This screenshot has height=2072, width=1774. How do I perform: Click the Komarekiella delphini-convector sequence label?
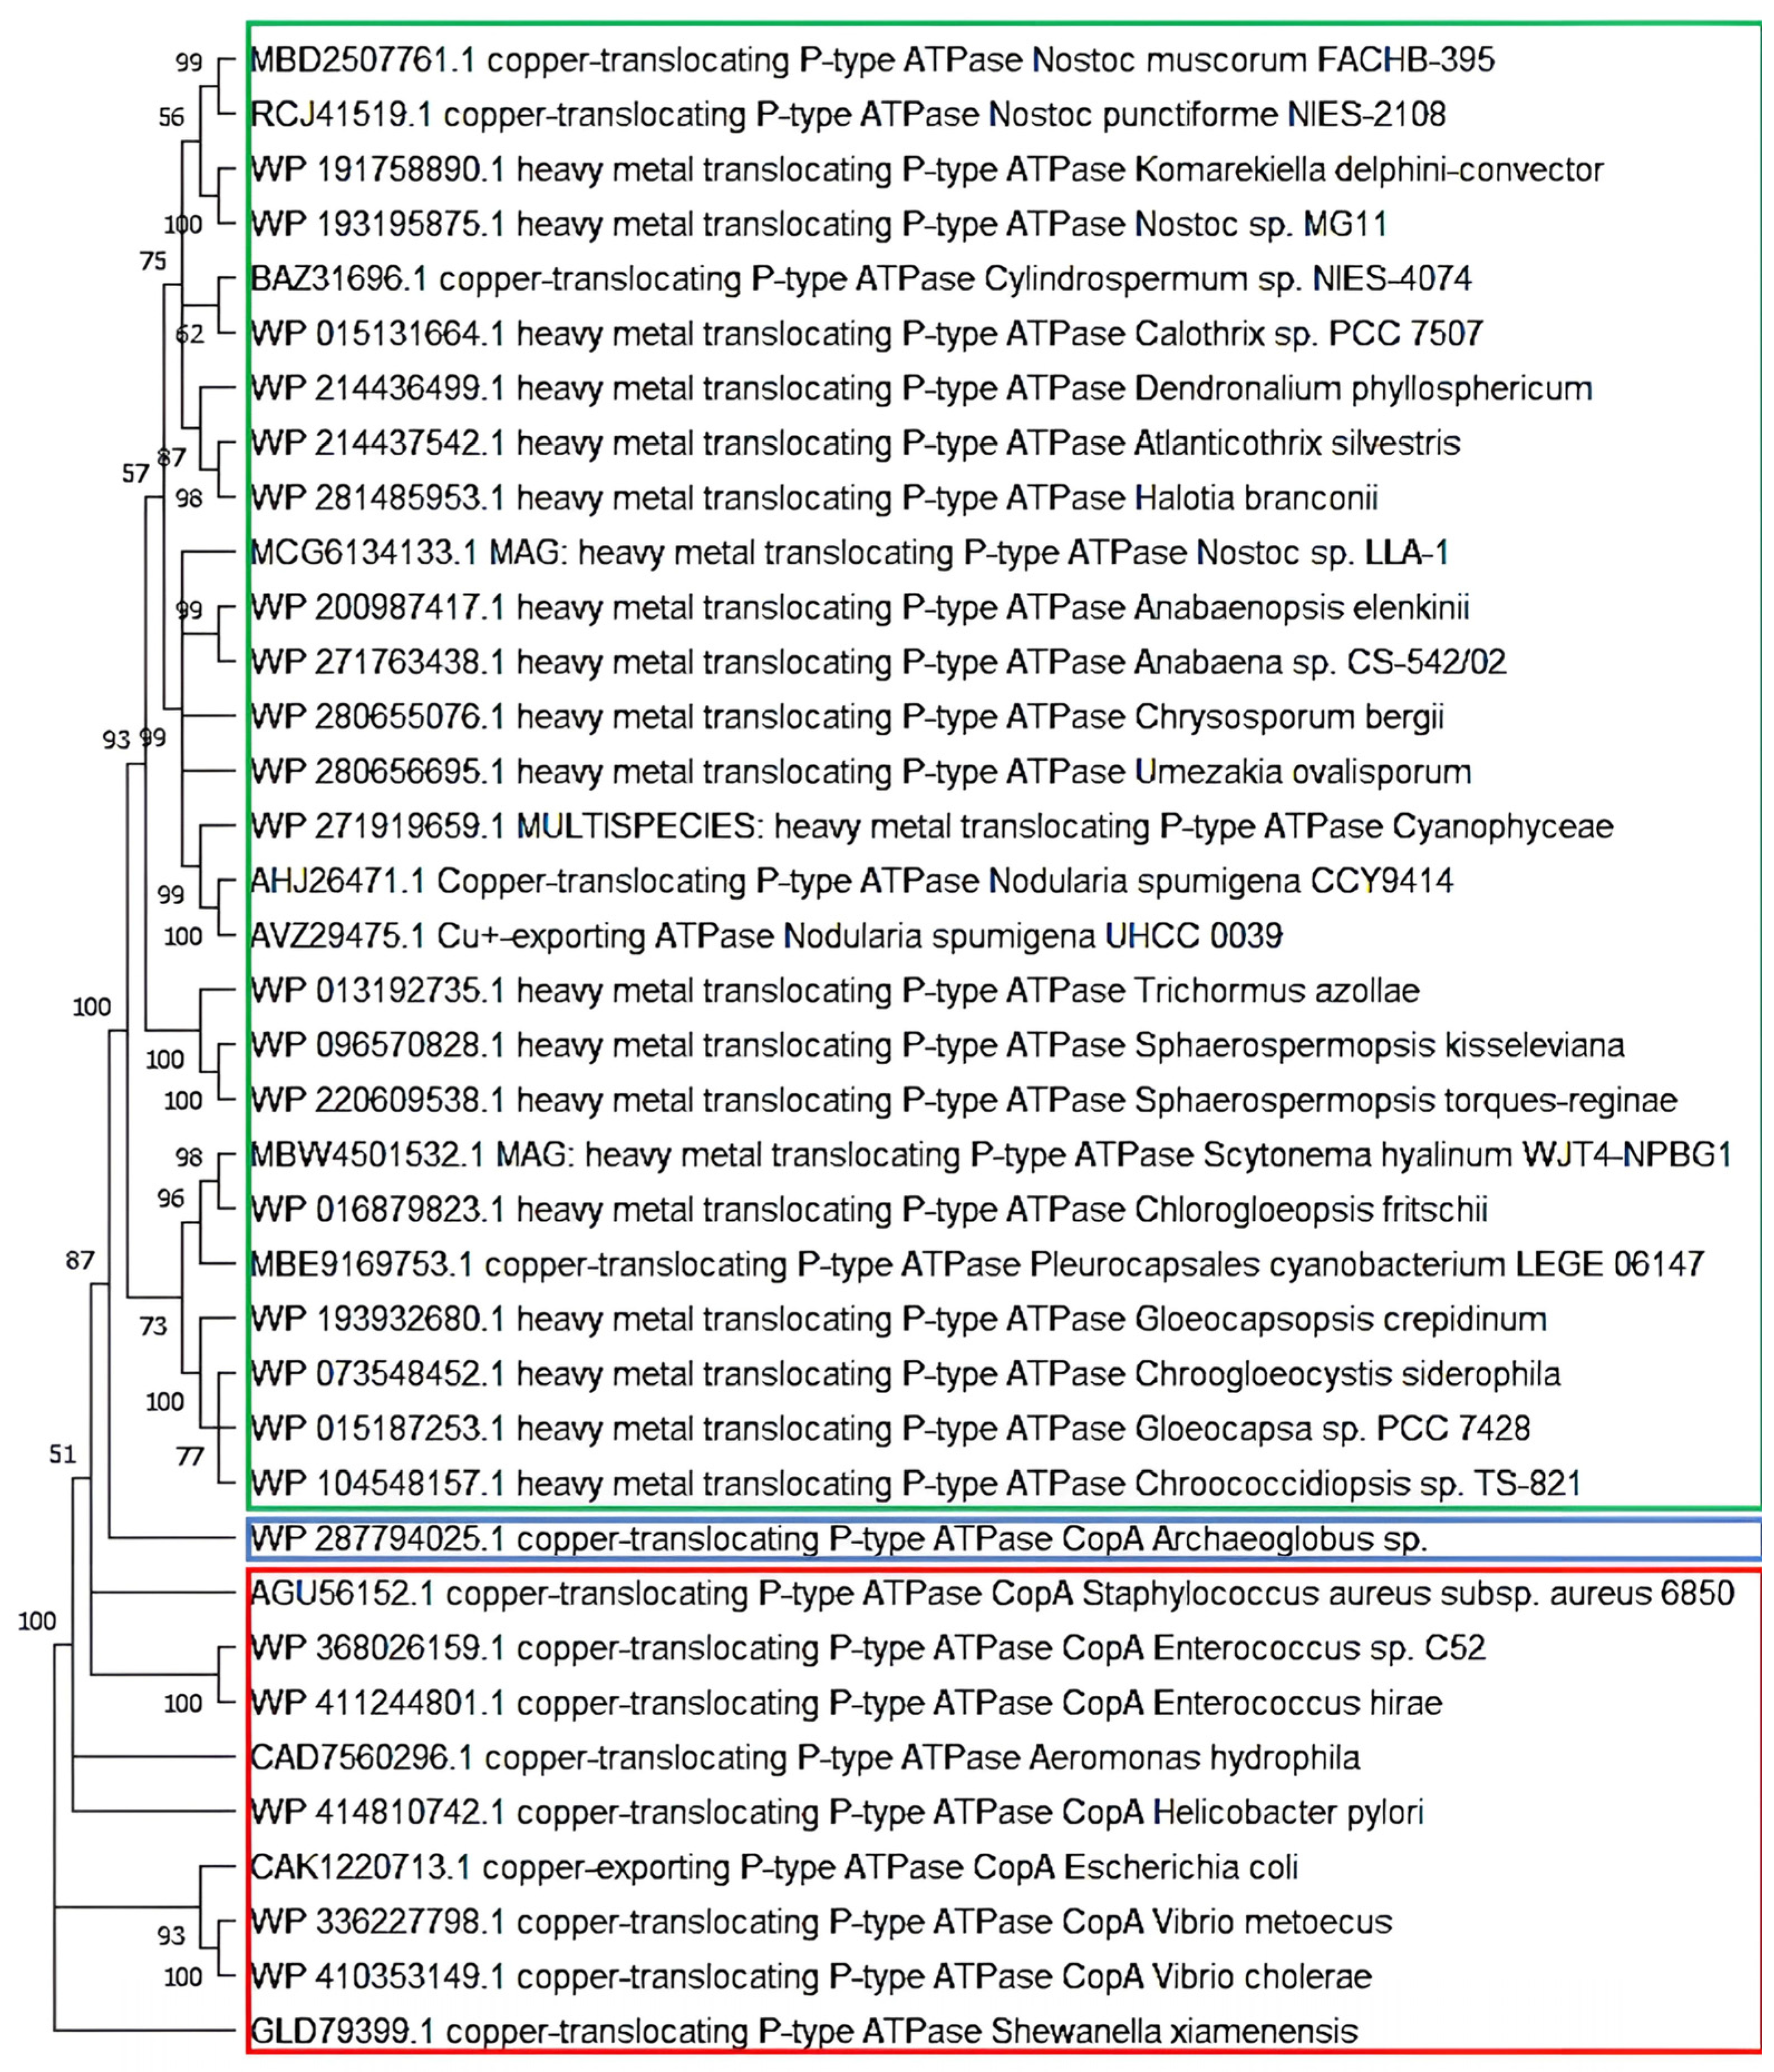point(926,170)
